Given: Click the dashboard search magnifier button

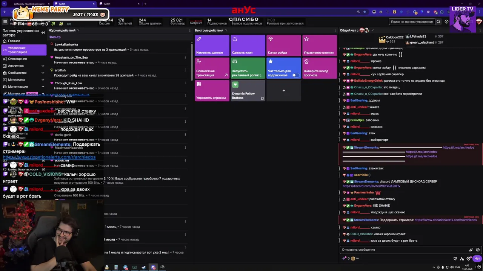Looking at the screenshot, I should (x=438, y=22).
